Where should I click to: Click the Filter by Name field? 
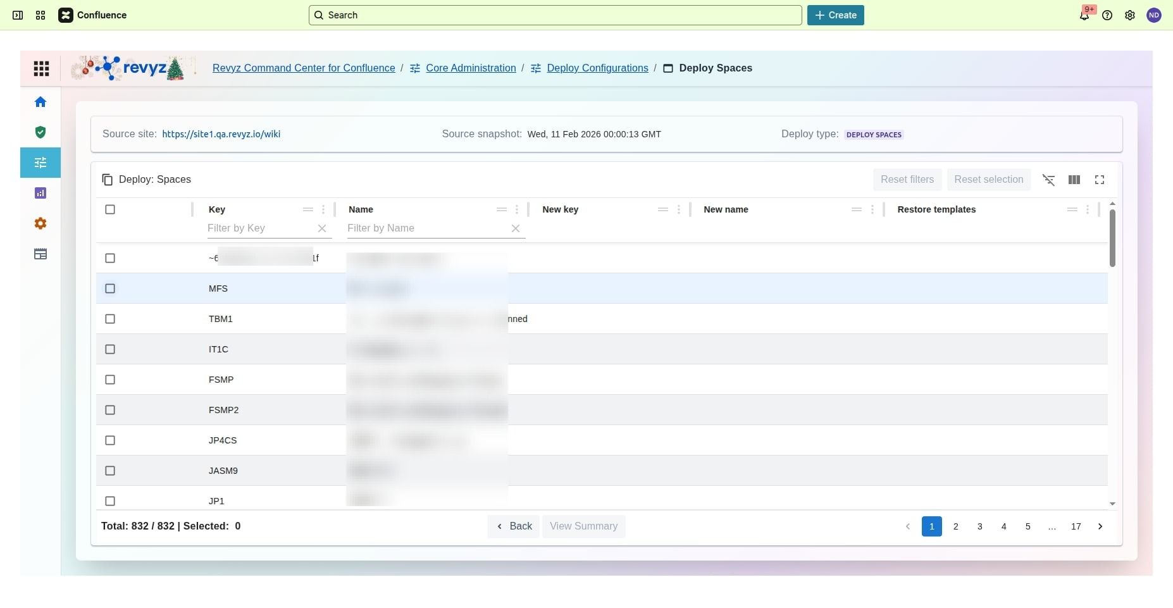427,228
